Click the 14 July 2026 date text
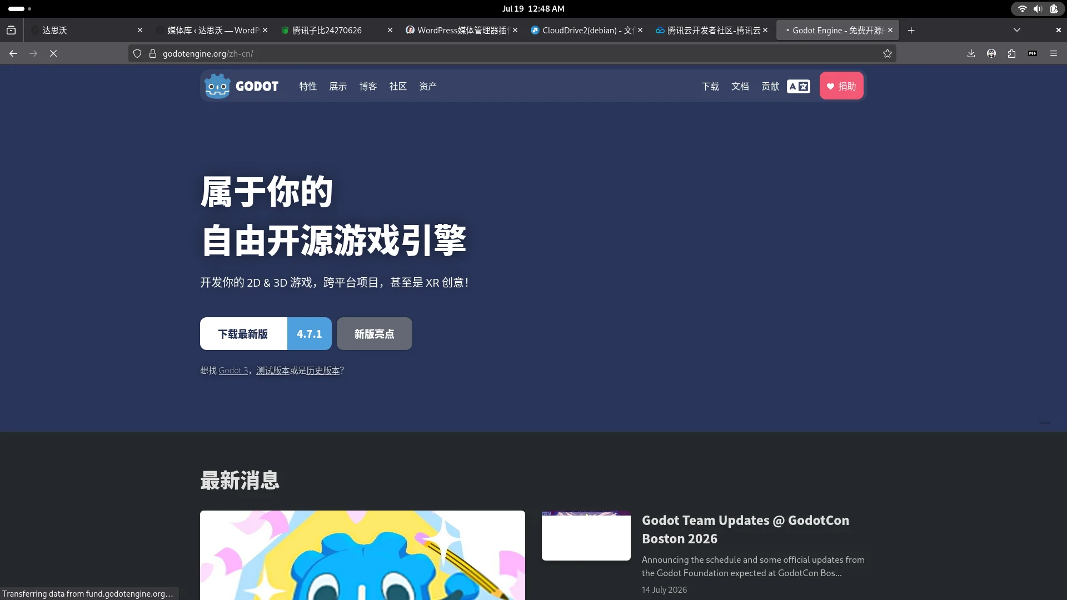1067x600 pixels. click(664, 590)
